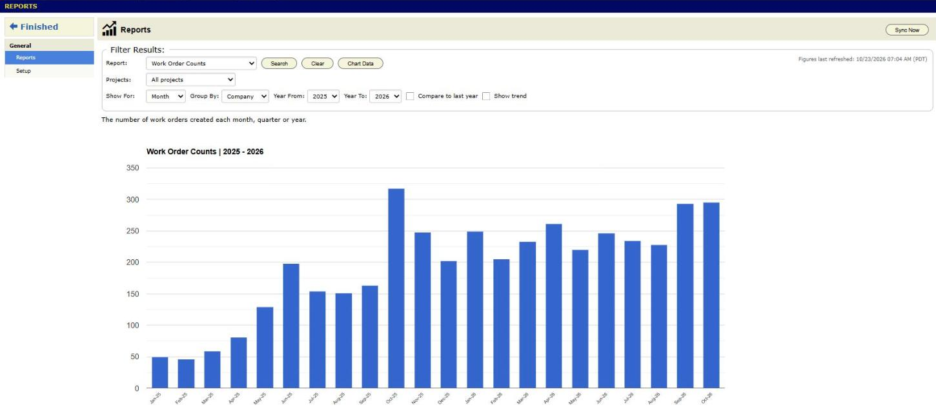This screenshot has height=414, width=936.
Task: Click the 300 label on the y-axis
Action: 133,199
